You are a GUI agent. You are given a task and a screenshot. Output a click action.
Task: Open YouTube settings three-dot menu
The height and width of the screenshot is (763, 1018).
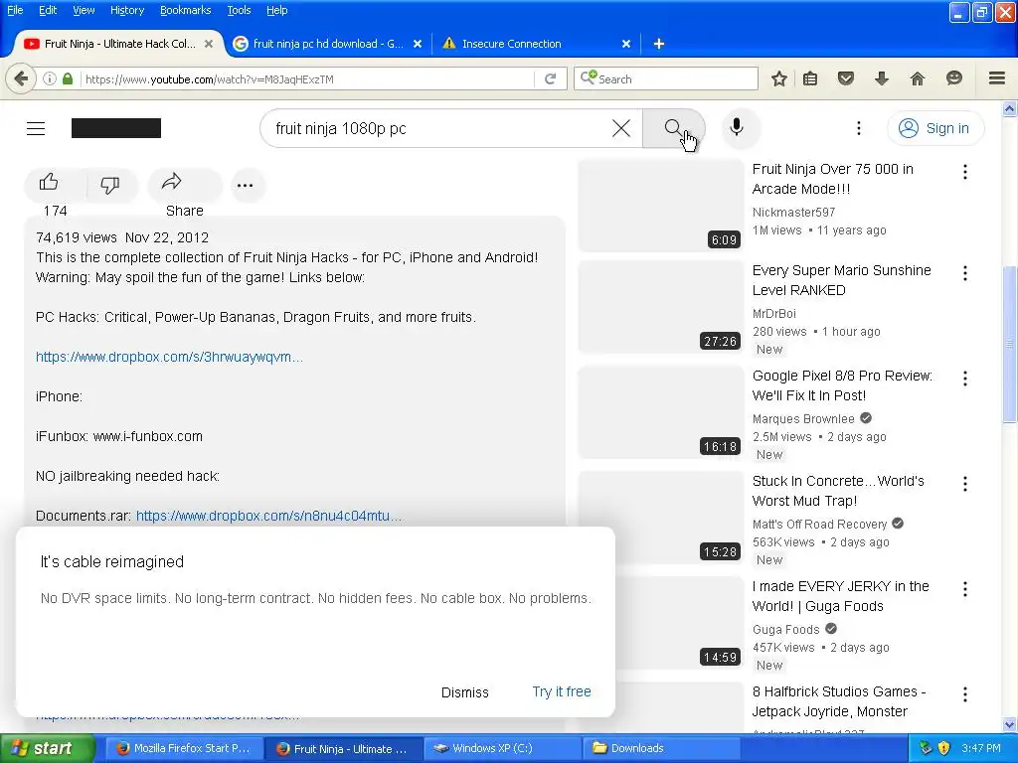pyautogui.click(x=858, y=128)
